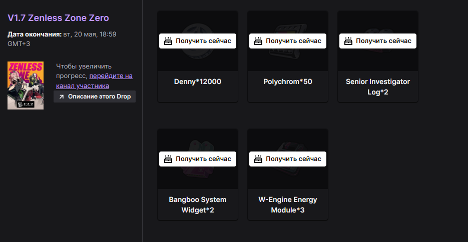Click the chest icon on W-Engine Energy Module button

point(258,159)
